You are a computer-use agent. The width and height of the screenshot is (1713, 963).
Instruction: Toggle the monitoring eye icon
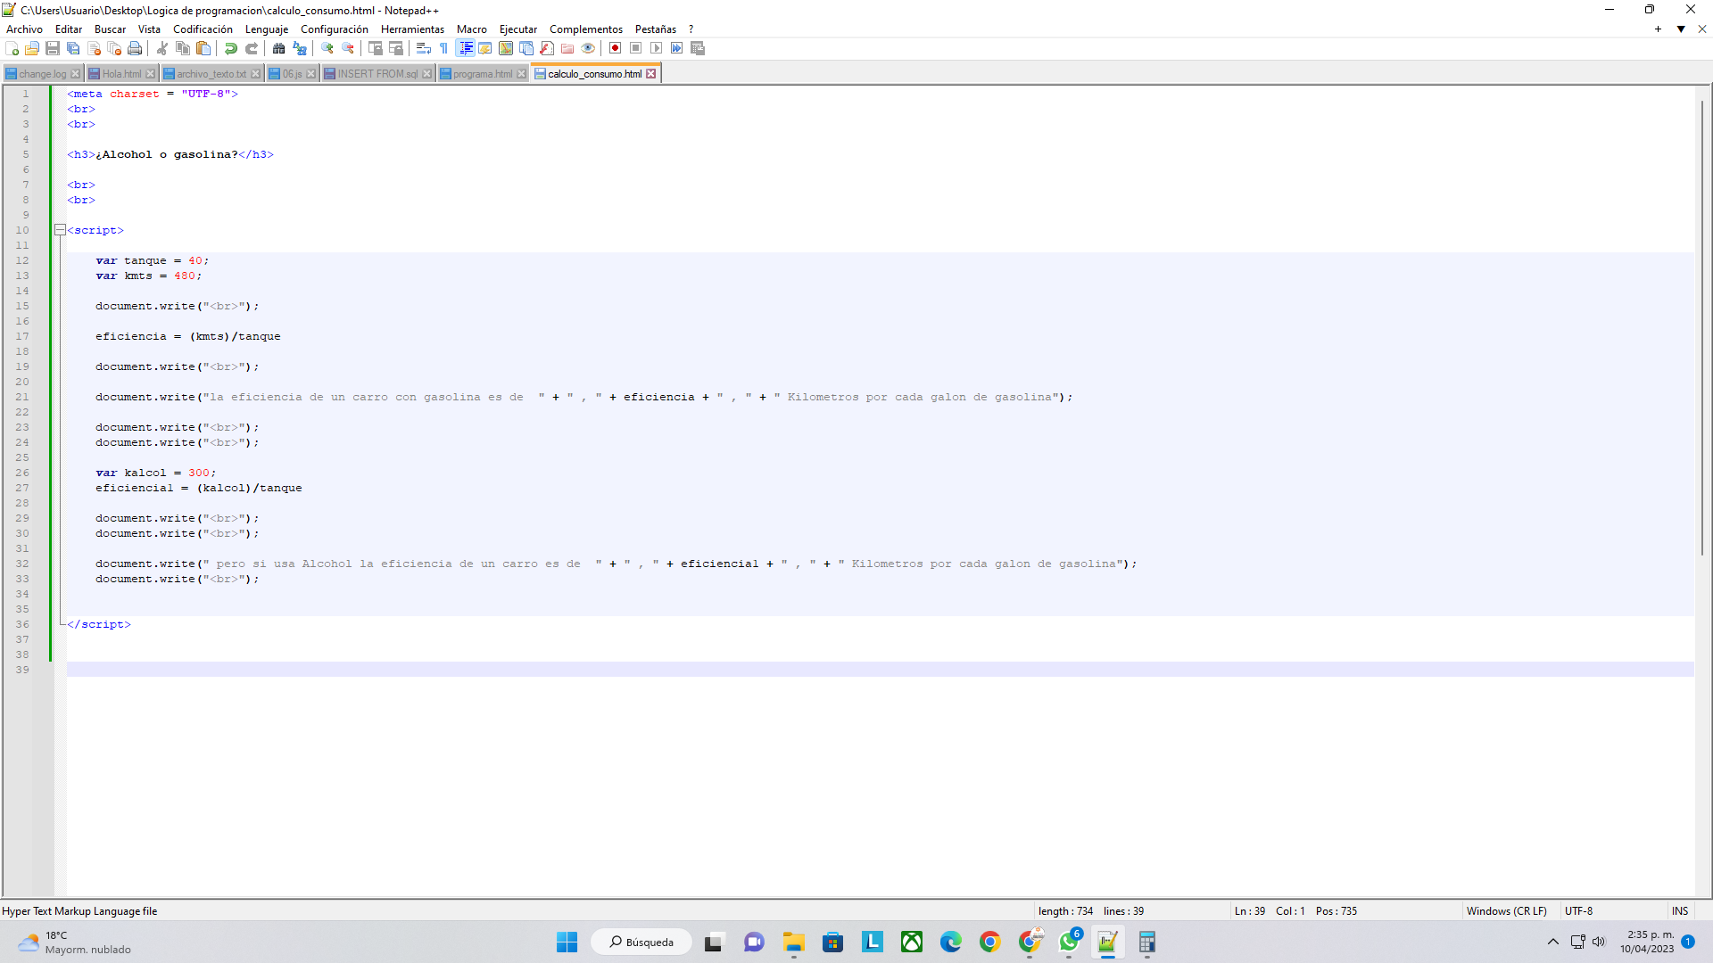tap(588, 48)
